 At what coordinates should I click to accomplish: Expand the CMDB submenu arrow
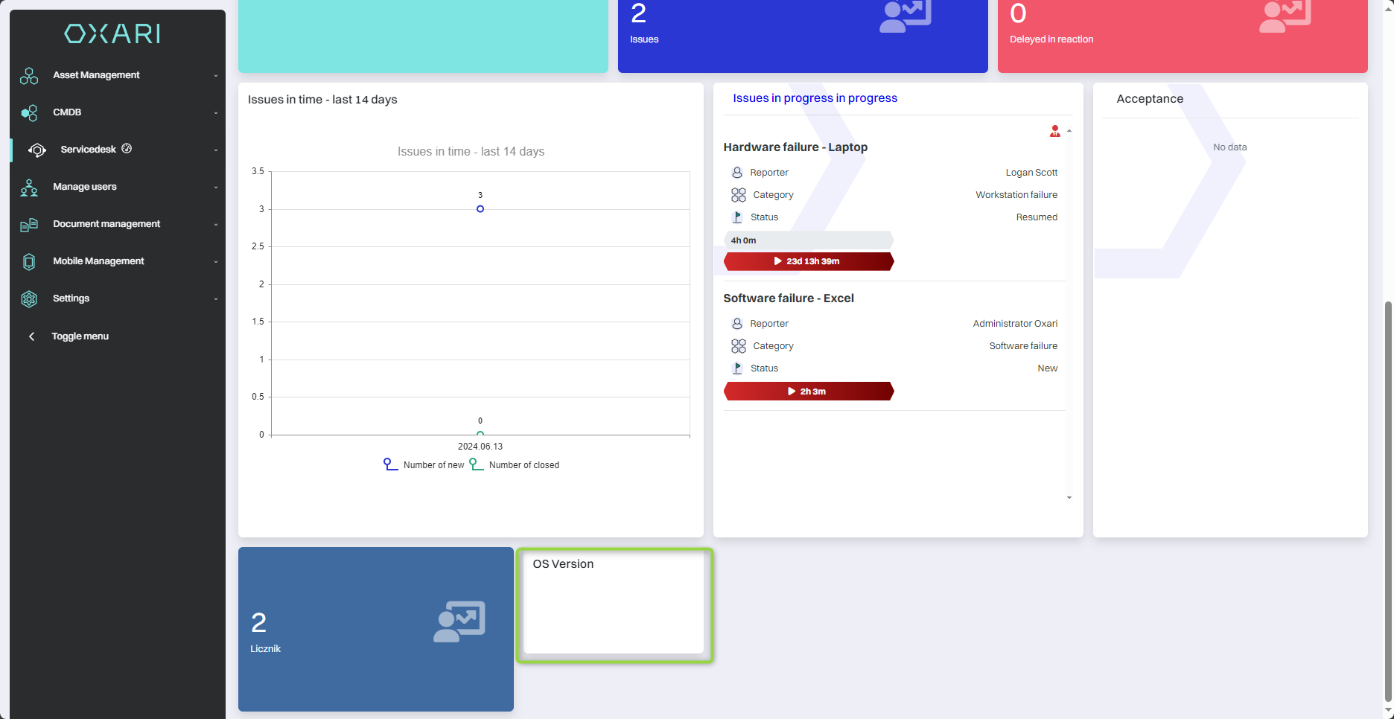(216, 113)
